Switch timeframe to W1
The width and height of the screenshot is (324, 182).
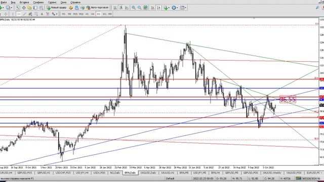click(105, 14)
